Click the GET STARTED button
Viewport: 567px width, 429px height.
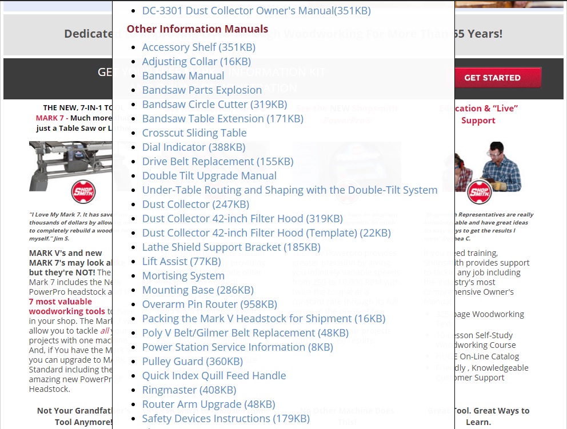[x=492, y=78]
